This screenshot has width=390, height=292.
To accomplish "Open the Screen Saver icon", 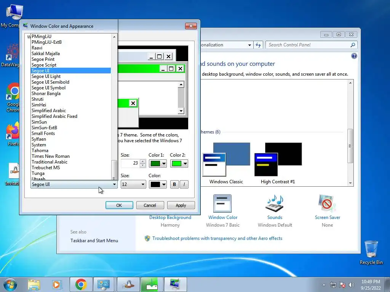I will (327, 203).
